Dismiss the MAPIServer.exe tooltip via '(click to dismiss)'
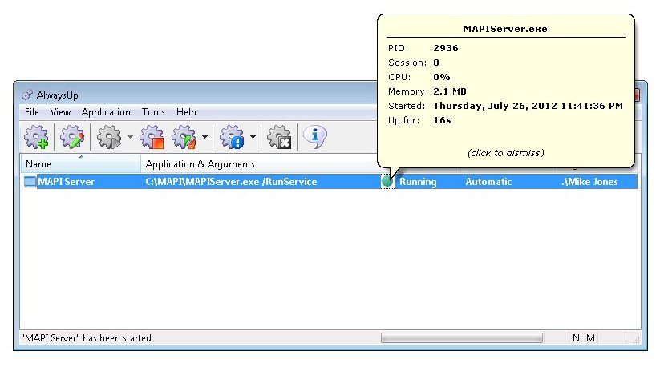 click(x=506, y=153)
